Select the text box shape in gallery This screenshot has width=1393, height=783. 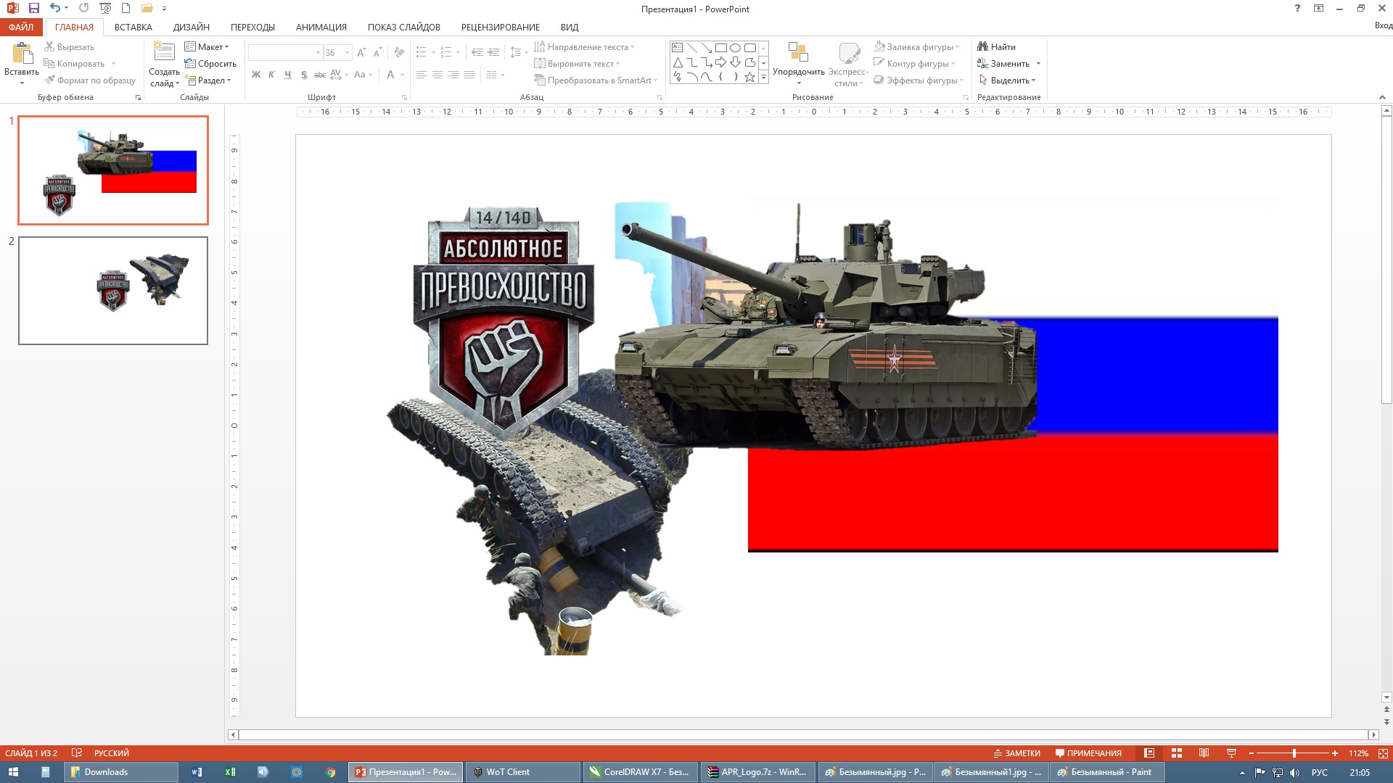[x=678, y=48]
